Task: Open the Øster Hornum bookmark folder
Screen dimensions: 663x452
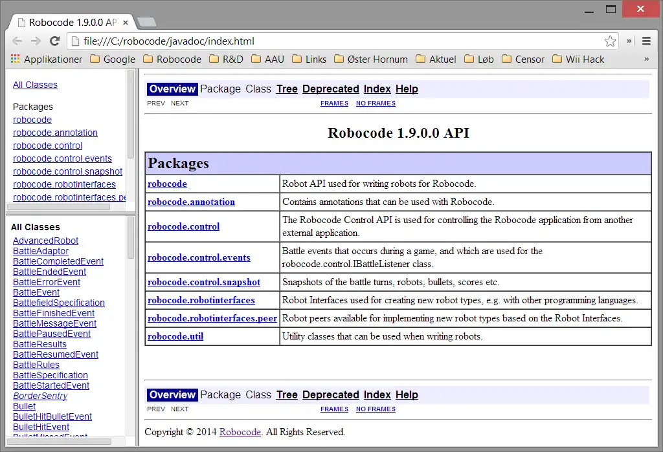Action: 371,59
